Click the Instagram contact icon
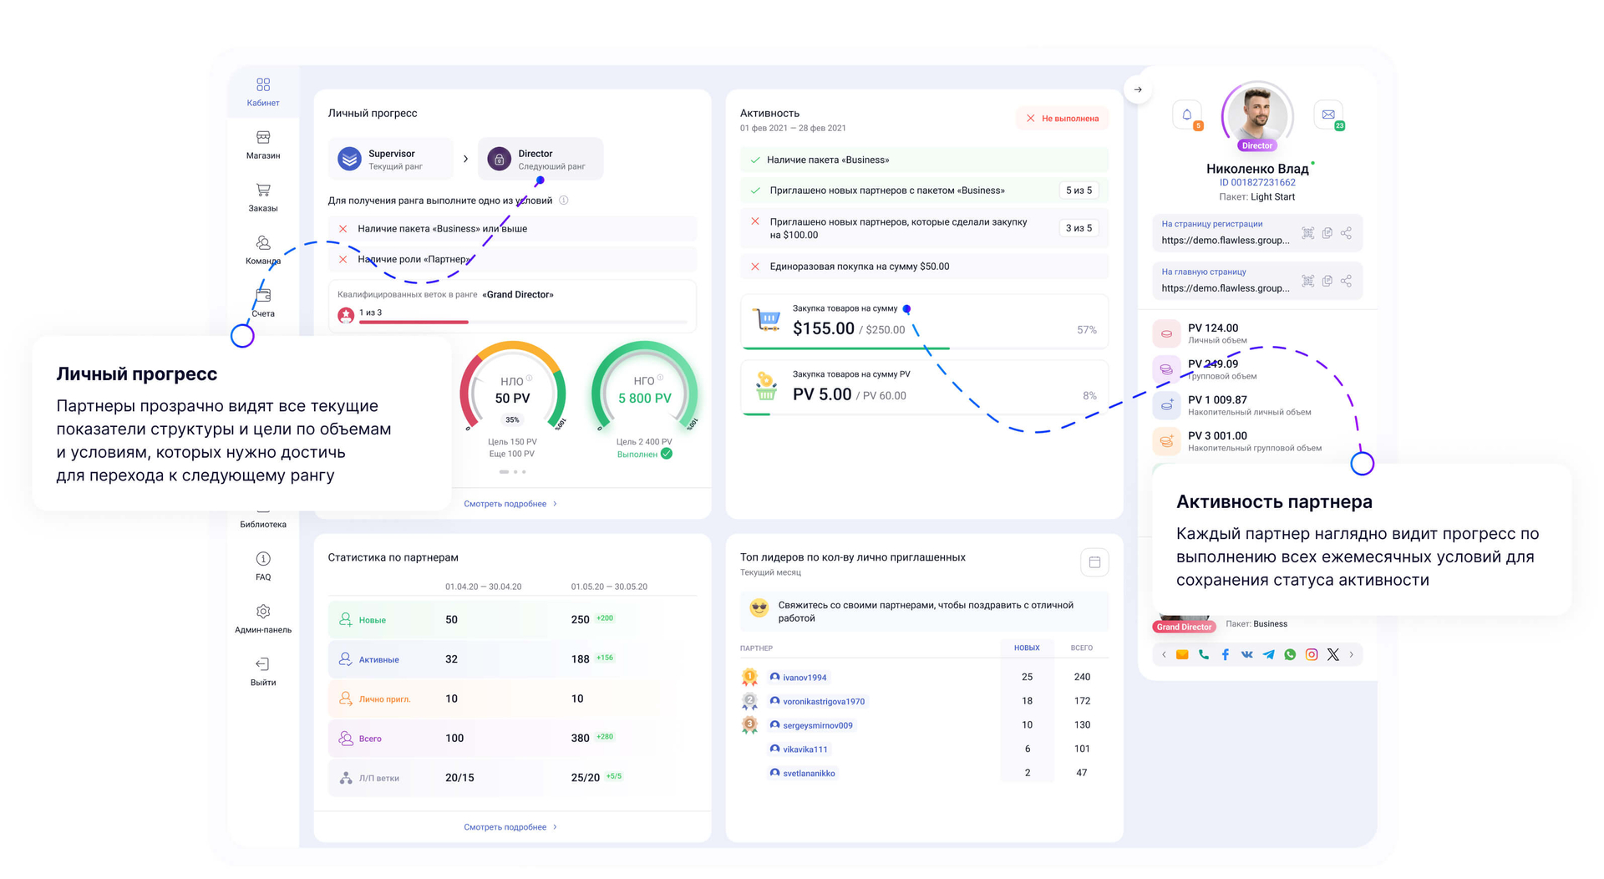This screenshot has width=1604, height=879. [x=1312, y=655]
